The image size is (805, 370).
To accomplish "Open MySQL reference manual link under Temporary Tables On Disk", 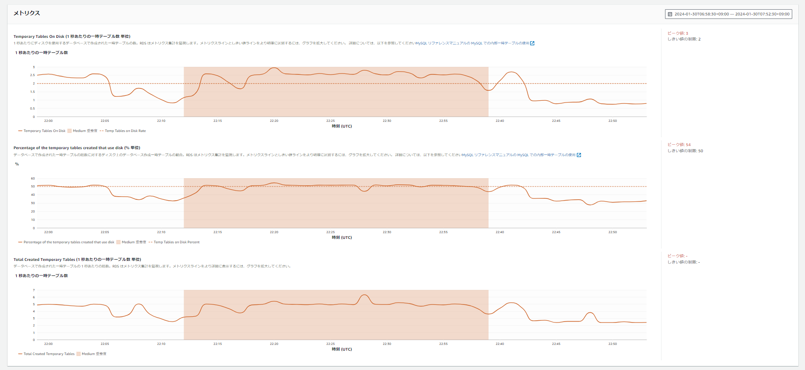I will [x=472, y=43].
